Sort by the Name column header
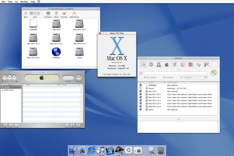Image resolution: width=234 pixels, height=156 pixels. tap(151, 83)
